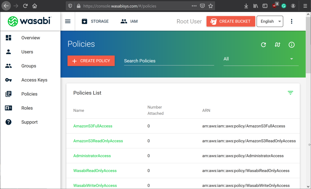Open the three-dot more options menu

292,21
